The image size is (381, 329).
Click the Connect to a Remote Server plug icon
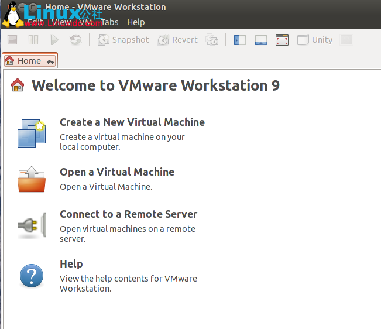point(31,225)
